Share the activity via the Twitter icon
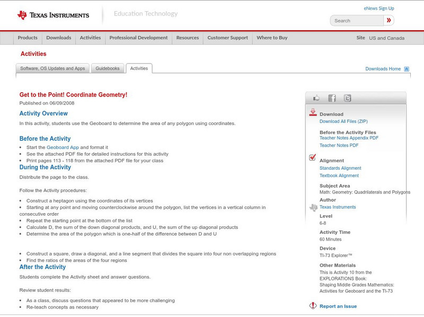Viewport: 424px width, 317px height. 347,98
